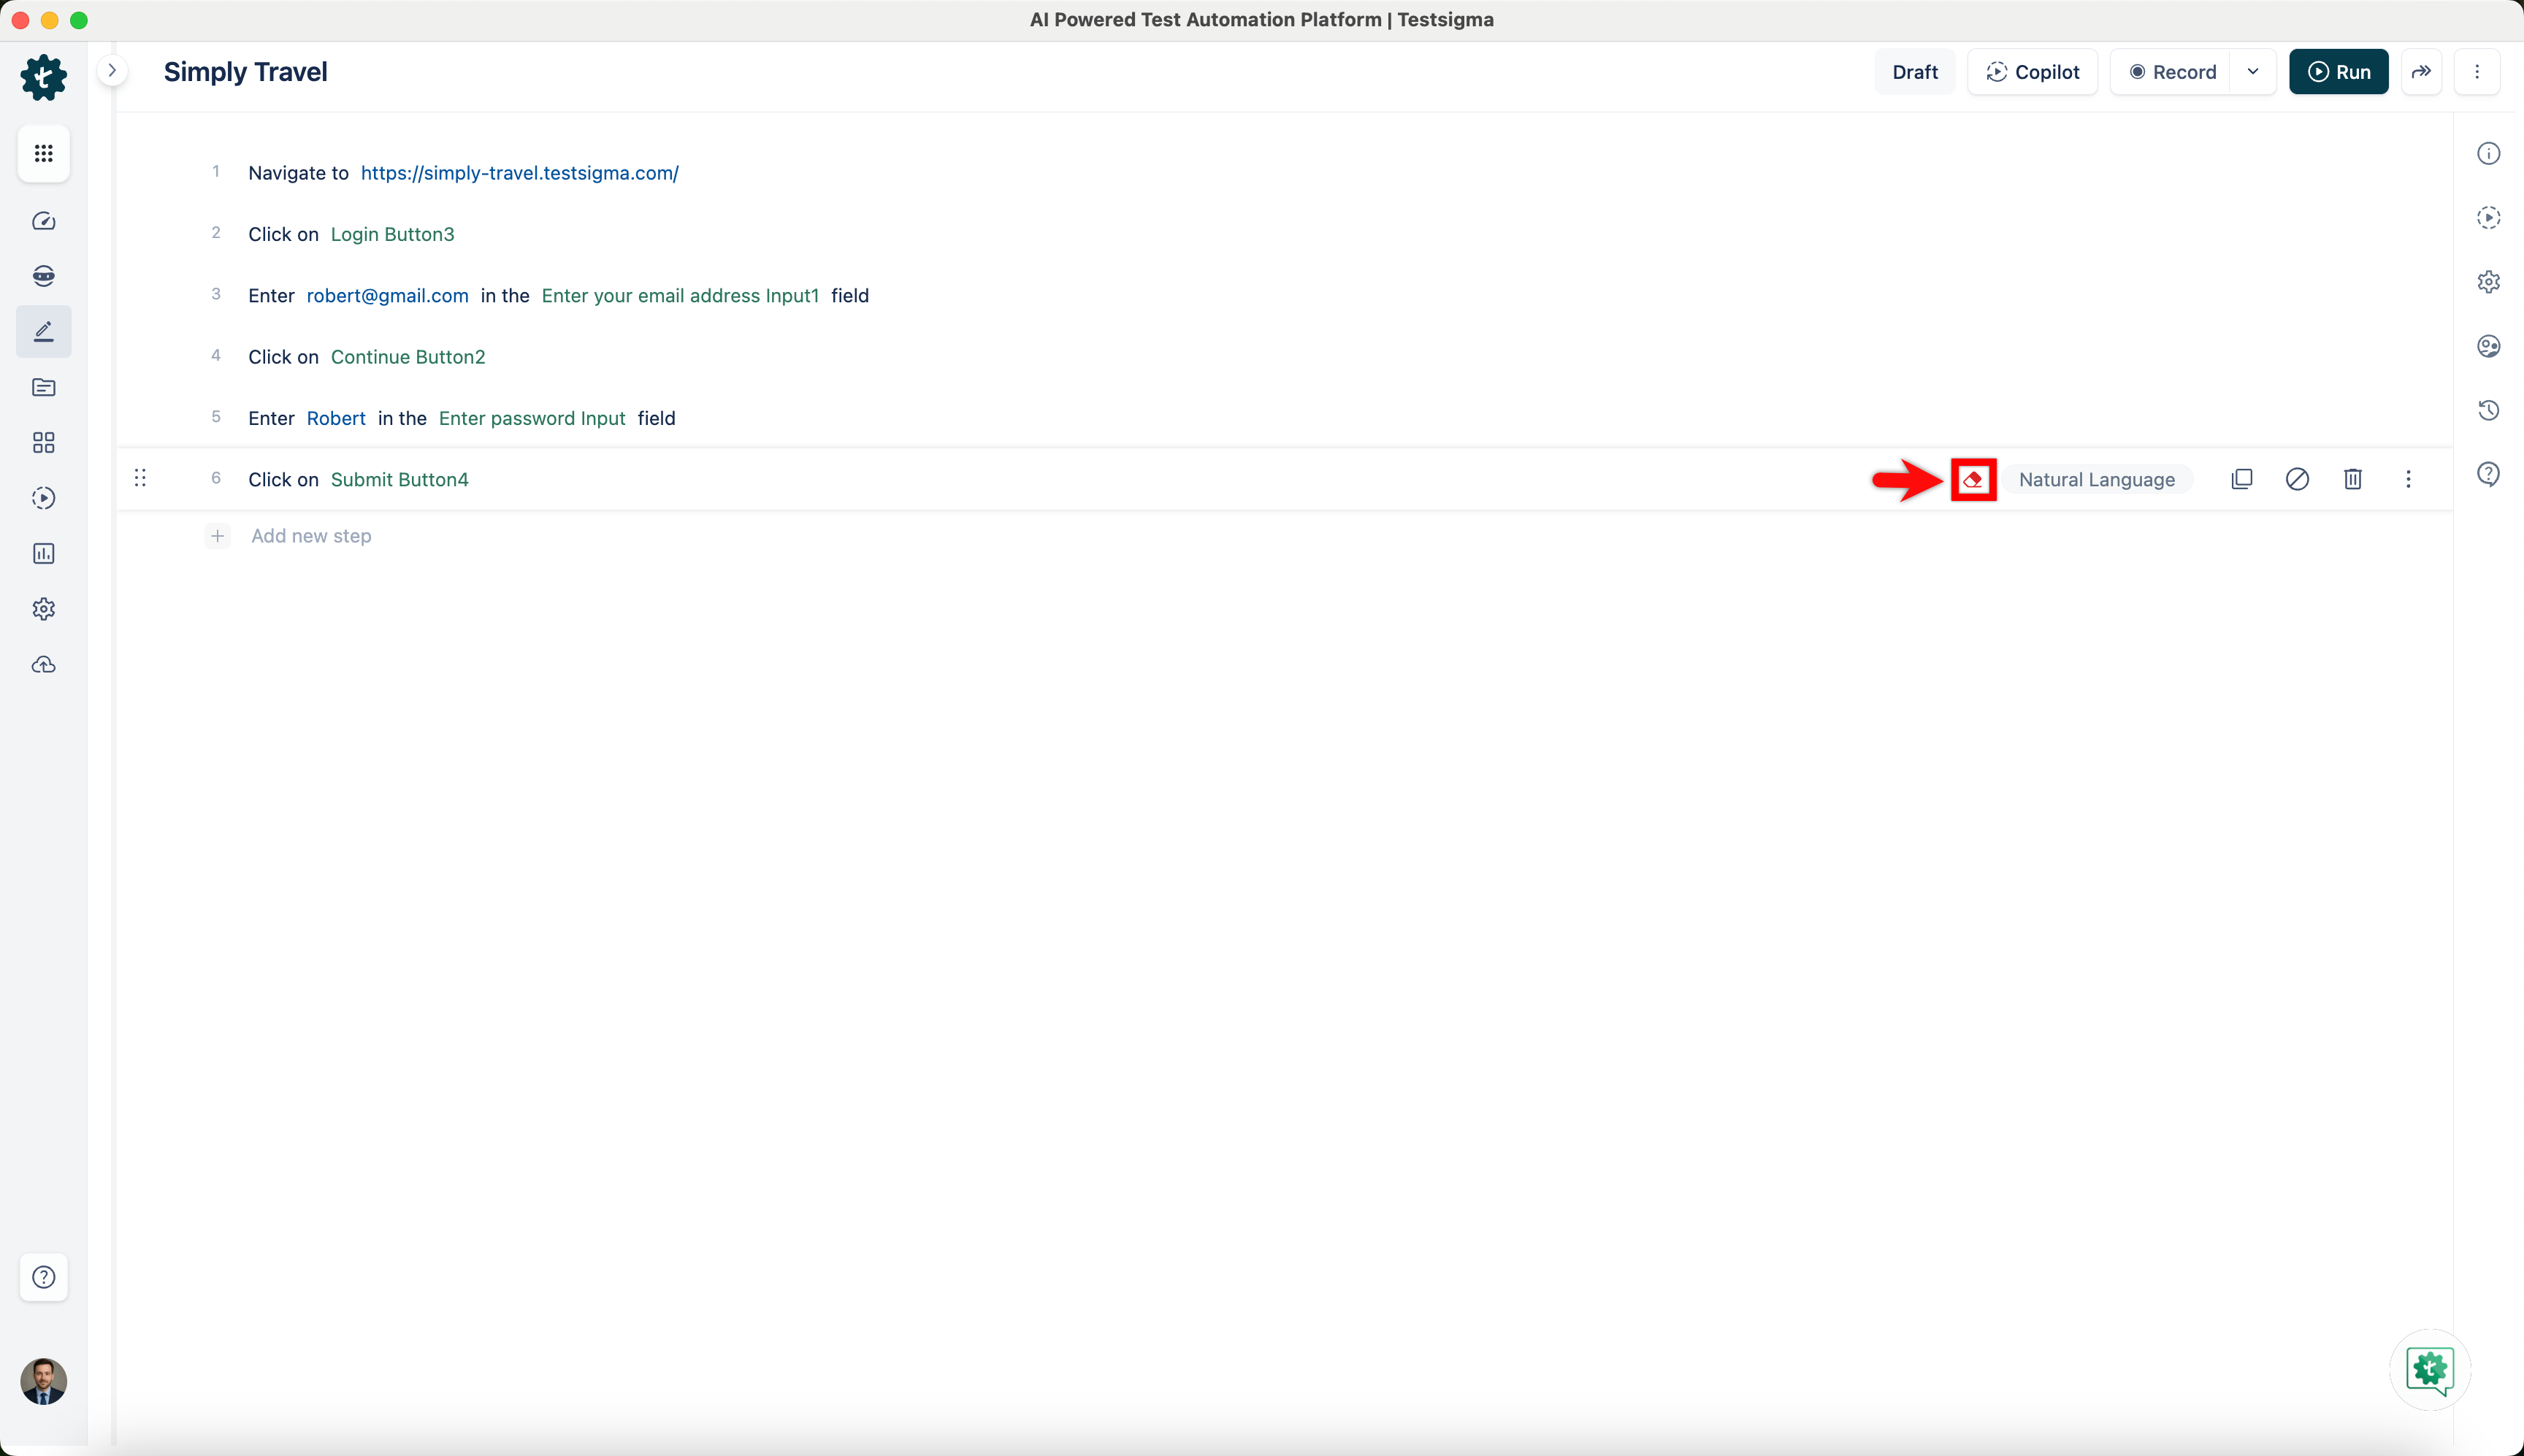
Task: Open the apps grid icon in sidebar
Action: click(44, 153)
